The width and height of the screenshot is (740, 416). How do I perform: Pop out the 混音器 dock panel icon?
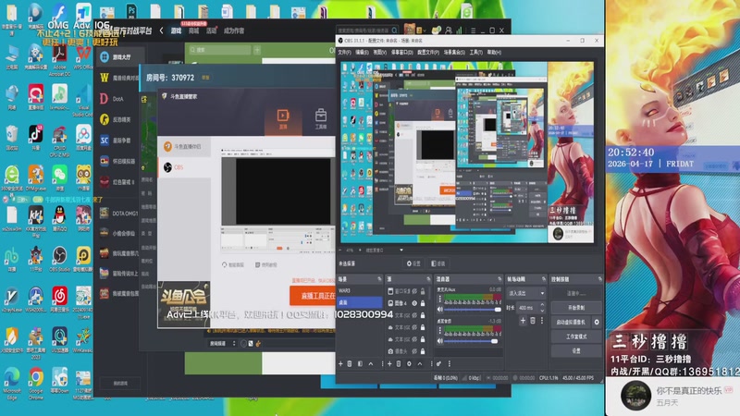coord(499,279)
